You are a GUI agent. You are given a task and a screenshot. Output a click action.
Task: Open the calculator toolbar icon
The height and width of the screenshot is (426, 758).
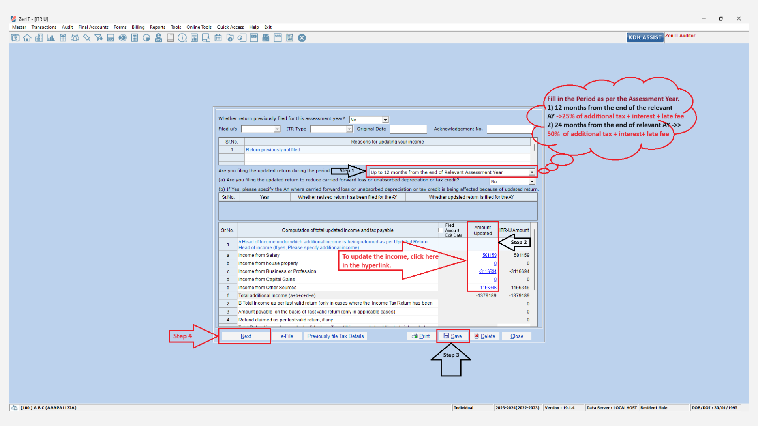(x=135, y=38)
